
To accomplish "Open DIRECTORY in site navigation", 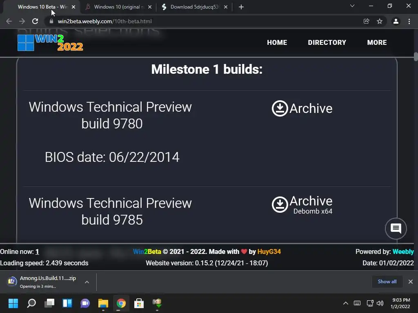I will pyautogui.click(x=327, y=42).
